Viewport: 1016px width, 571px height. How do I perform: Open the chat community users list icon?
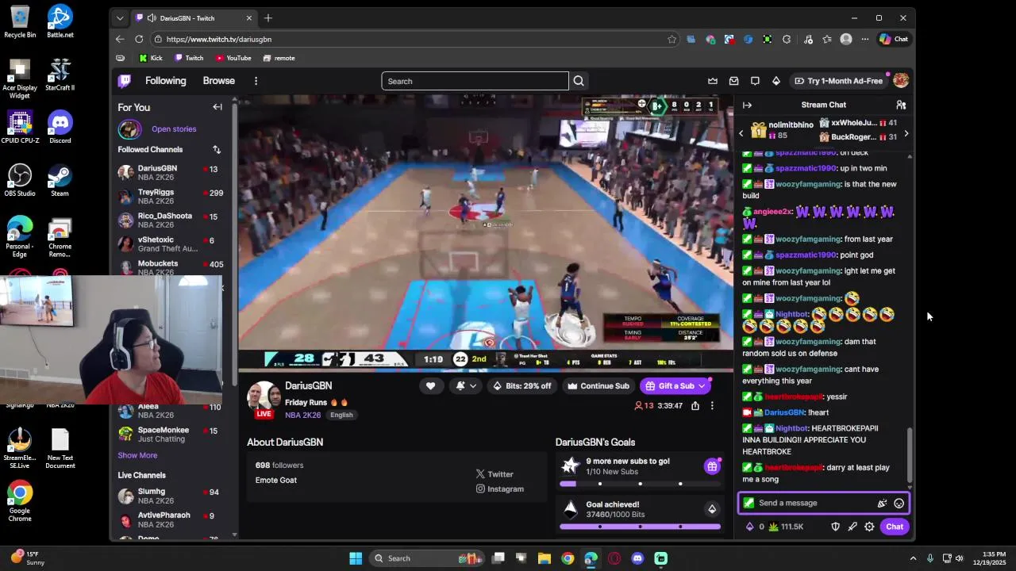(x=901, y=105)
